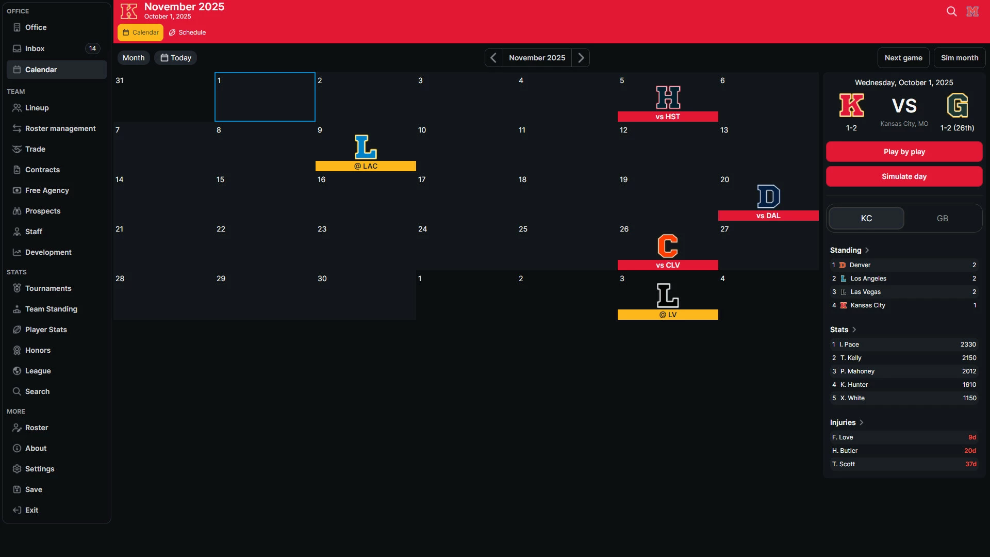Select the Los Angeles L logo on November 9
The image size is (990, 557).
point(366,147)
